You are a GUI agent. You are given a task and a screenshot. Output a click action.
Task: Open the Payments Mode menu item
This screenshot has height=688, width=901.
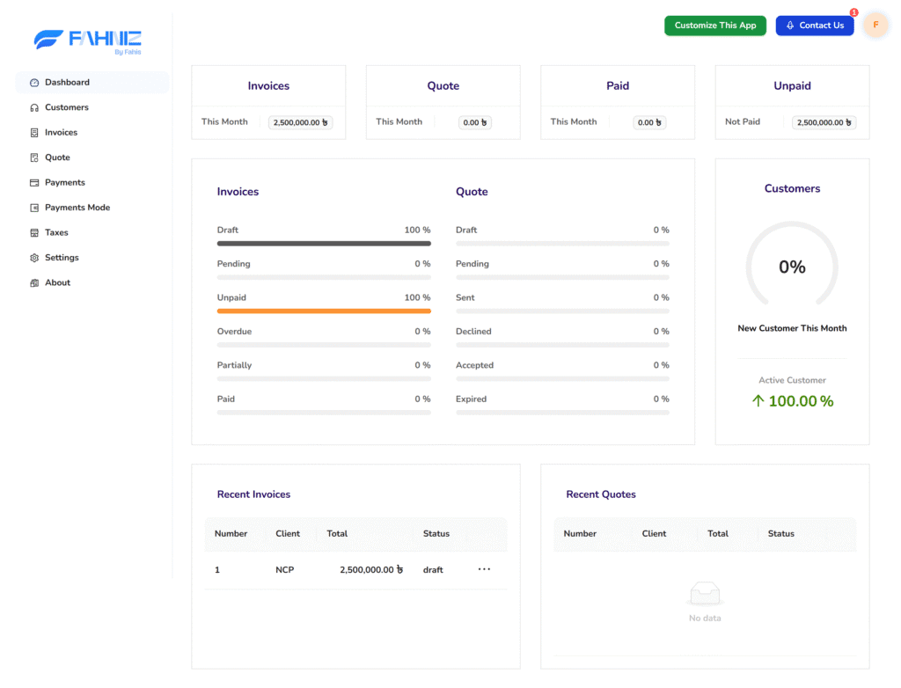click(x=77, y=208)
